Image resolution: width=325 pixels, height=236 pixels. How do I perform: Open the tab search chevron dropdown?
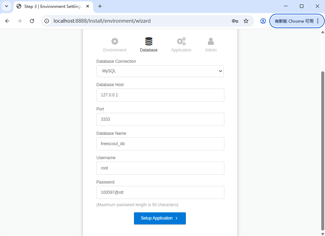pos(7,6)
